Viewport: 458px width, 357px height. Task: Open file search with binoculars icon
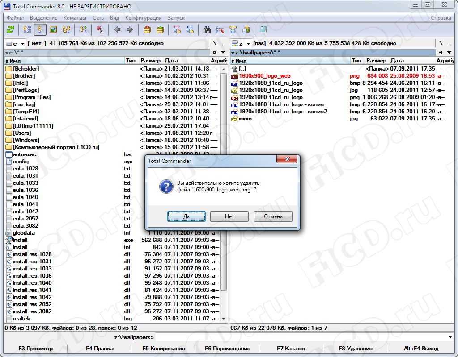(x=207, y=29)
